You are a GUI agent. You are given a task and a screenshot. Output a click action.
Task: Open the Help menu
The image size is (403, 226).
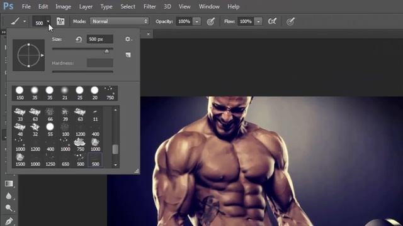click(x=234, y=7)
